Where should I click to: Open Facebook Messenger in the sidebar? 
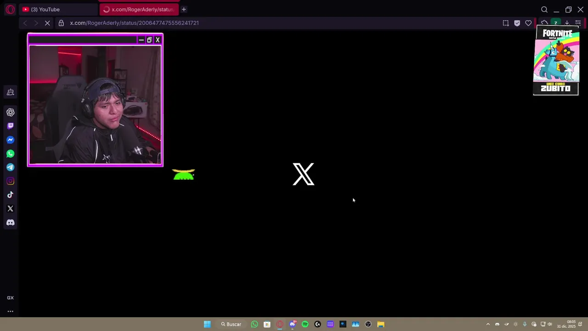10,140
